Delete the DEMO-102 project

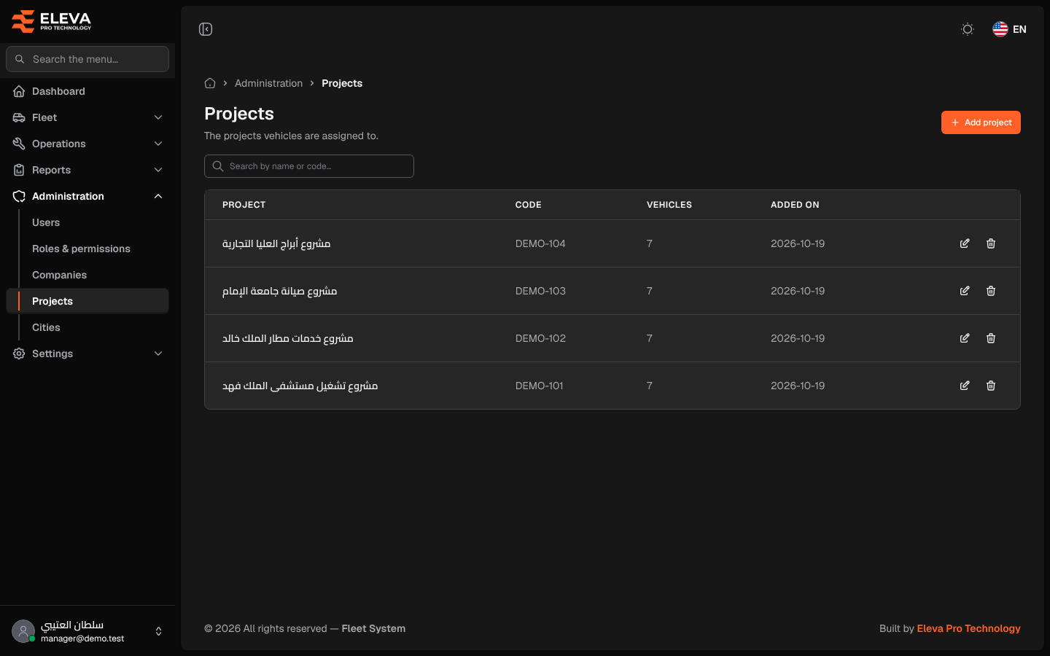[991, 338]
